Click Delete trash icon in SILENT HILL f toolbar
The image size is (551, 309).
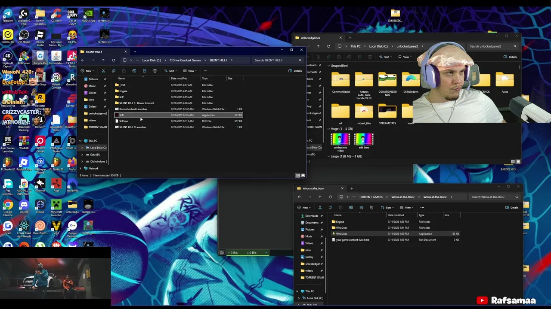tap(155, 71)
